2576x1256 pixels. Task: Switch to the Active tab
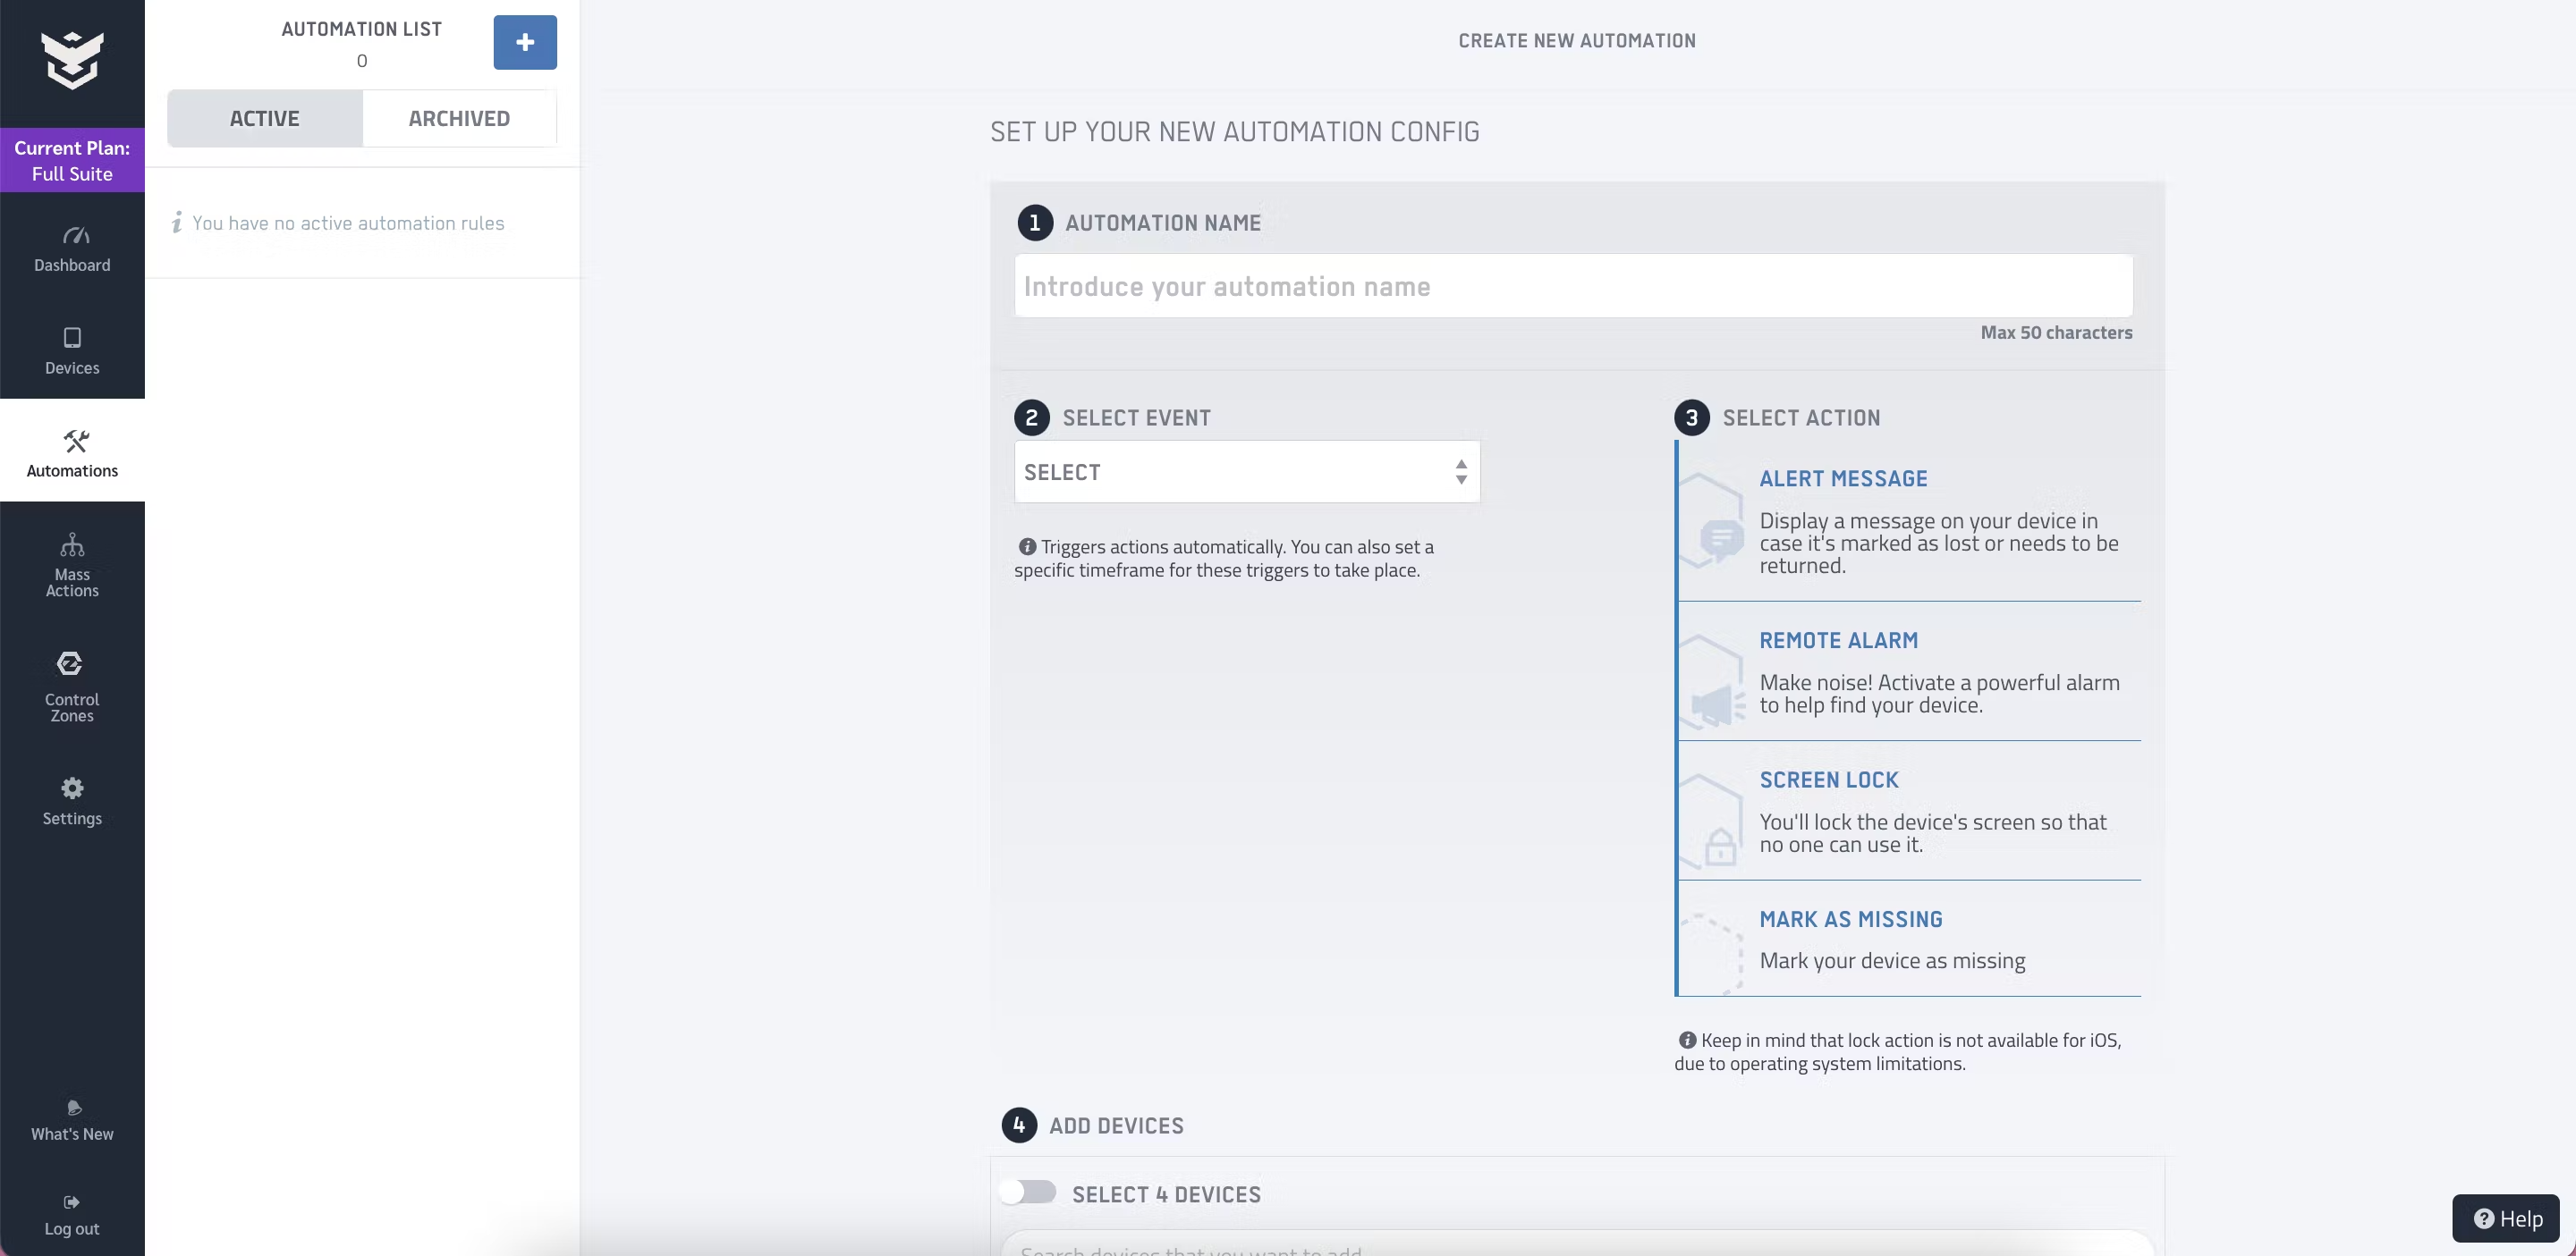[265, 118]
